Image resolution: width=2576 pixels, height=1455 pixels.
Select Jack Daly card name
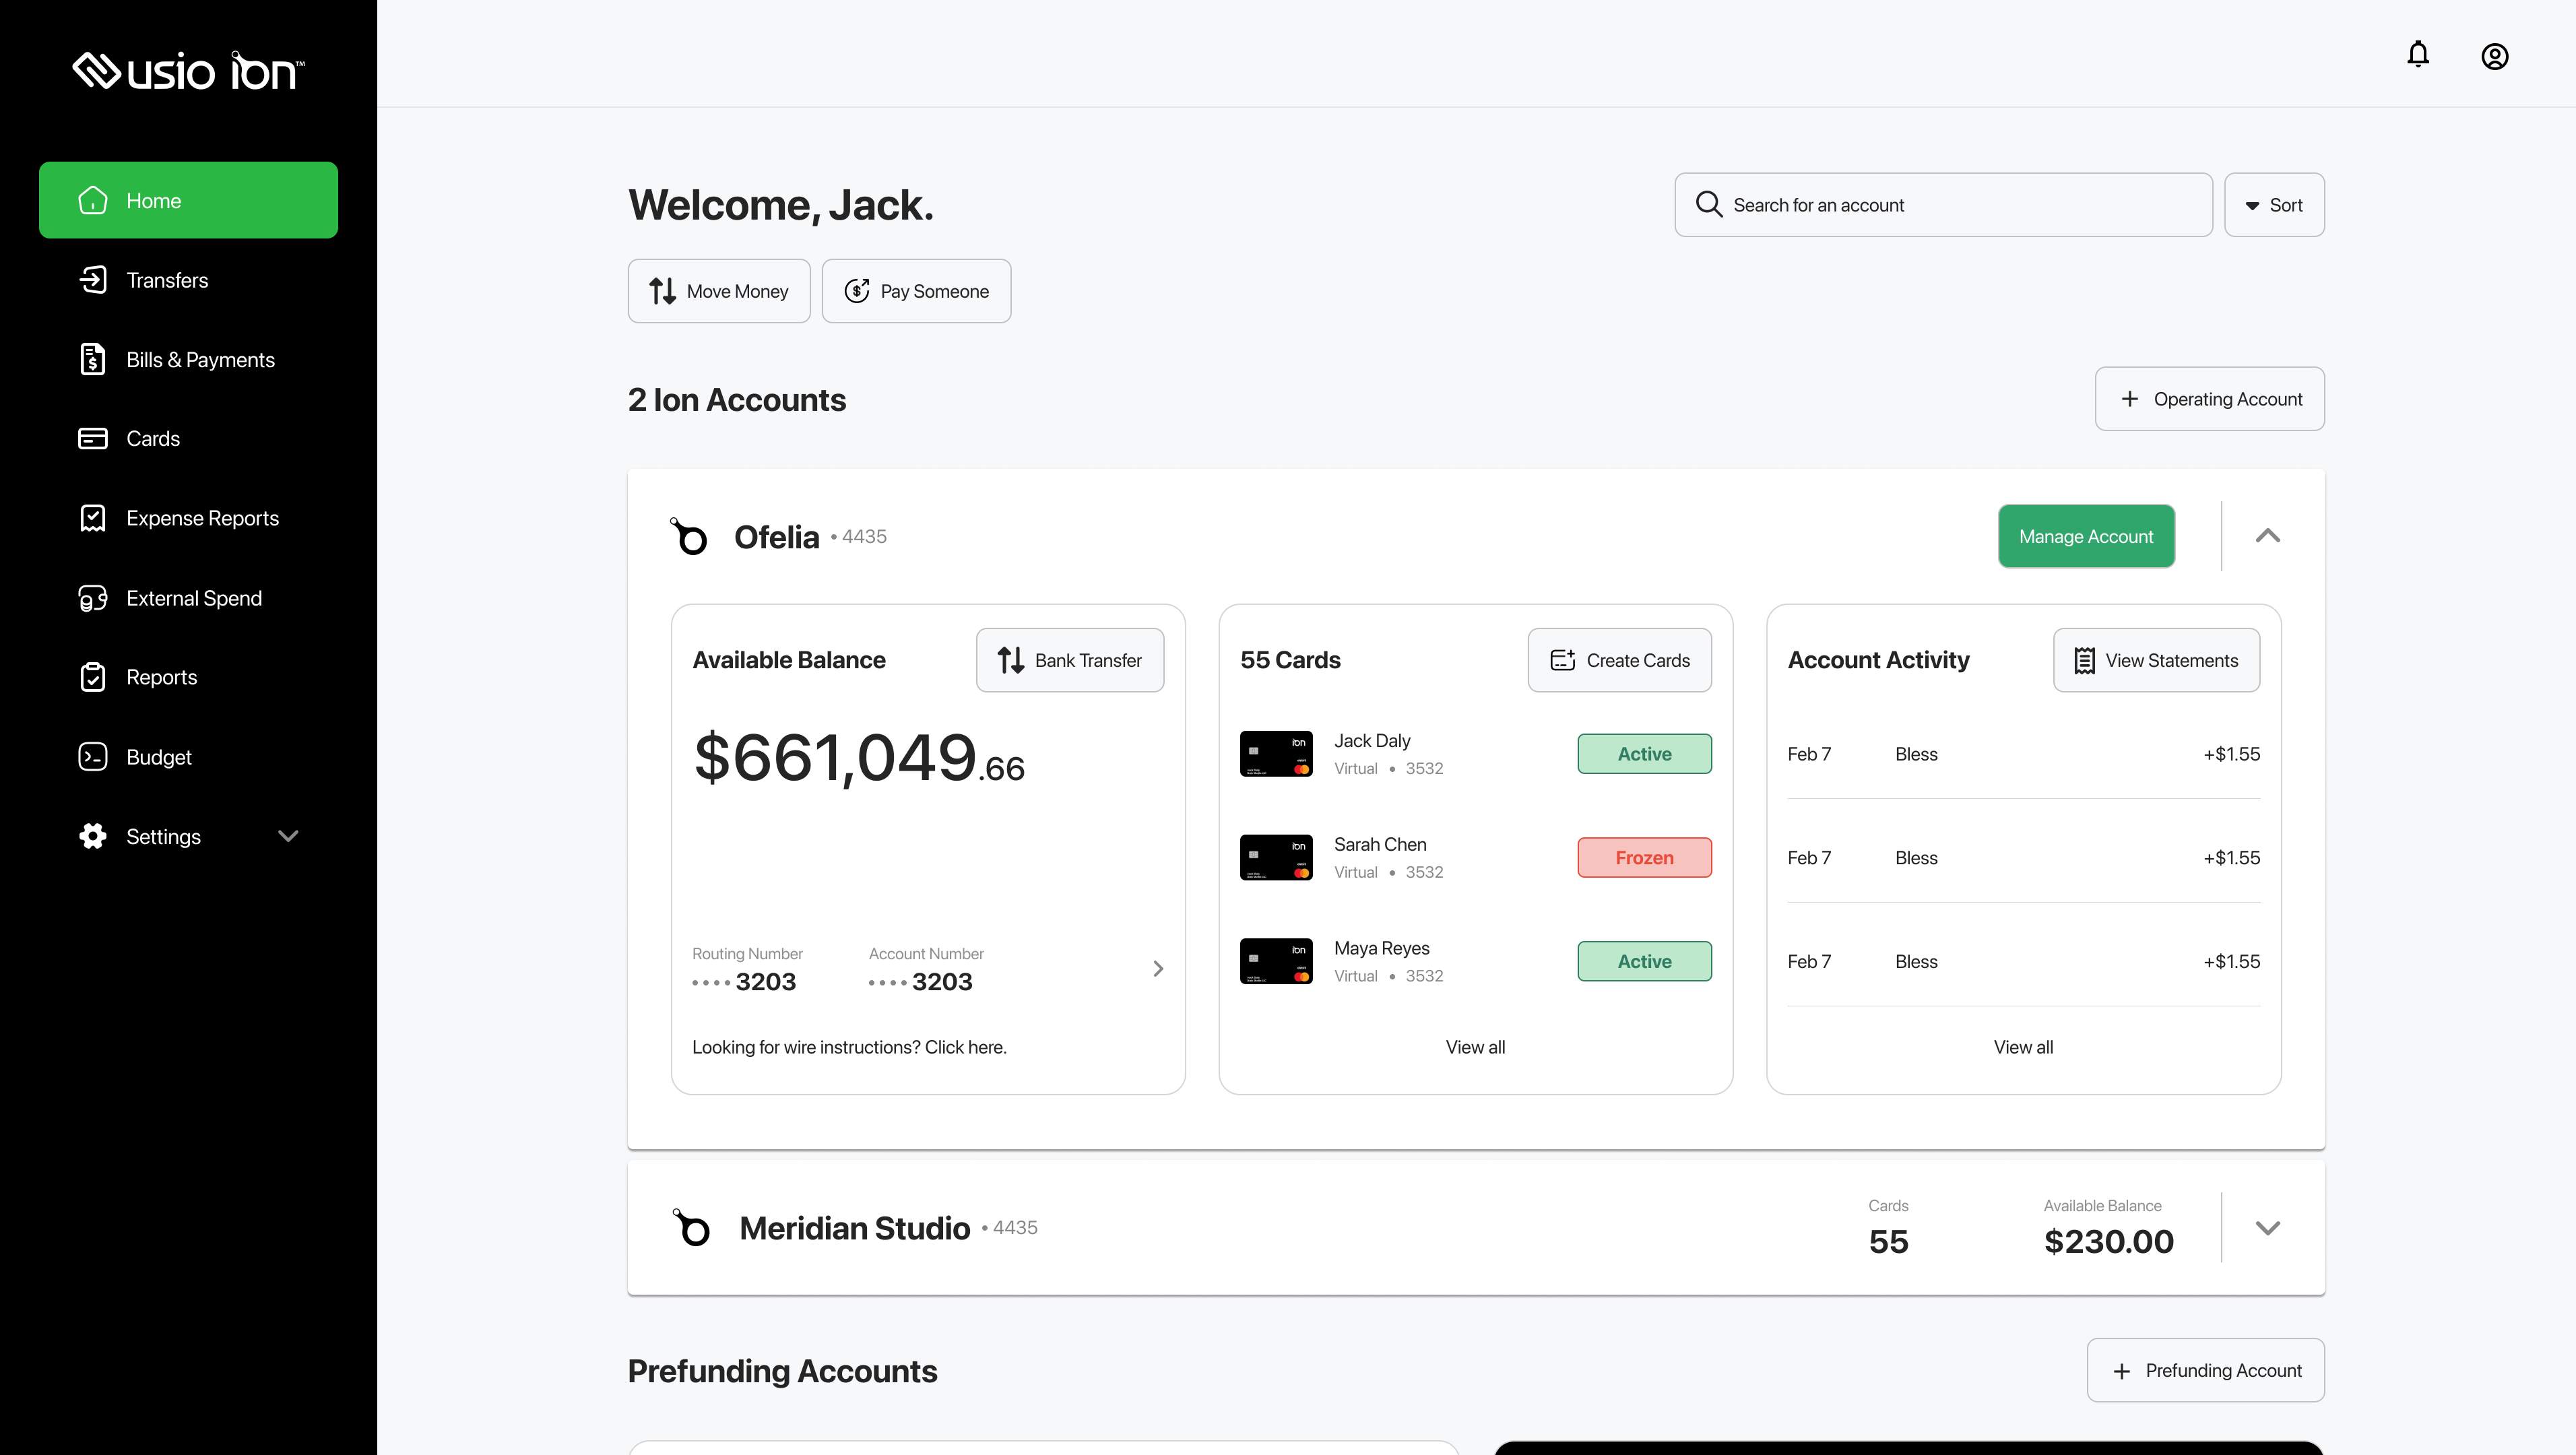[x=1372, y=741]
